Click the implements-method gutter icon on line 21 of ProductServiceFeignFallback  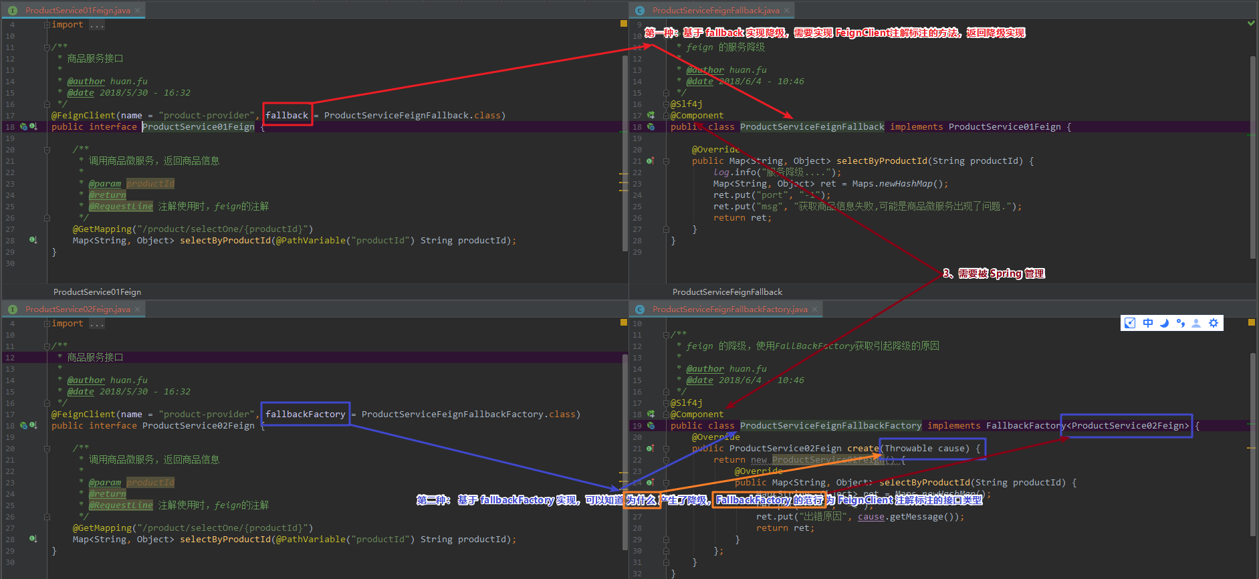click(x=650, y=161)
